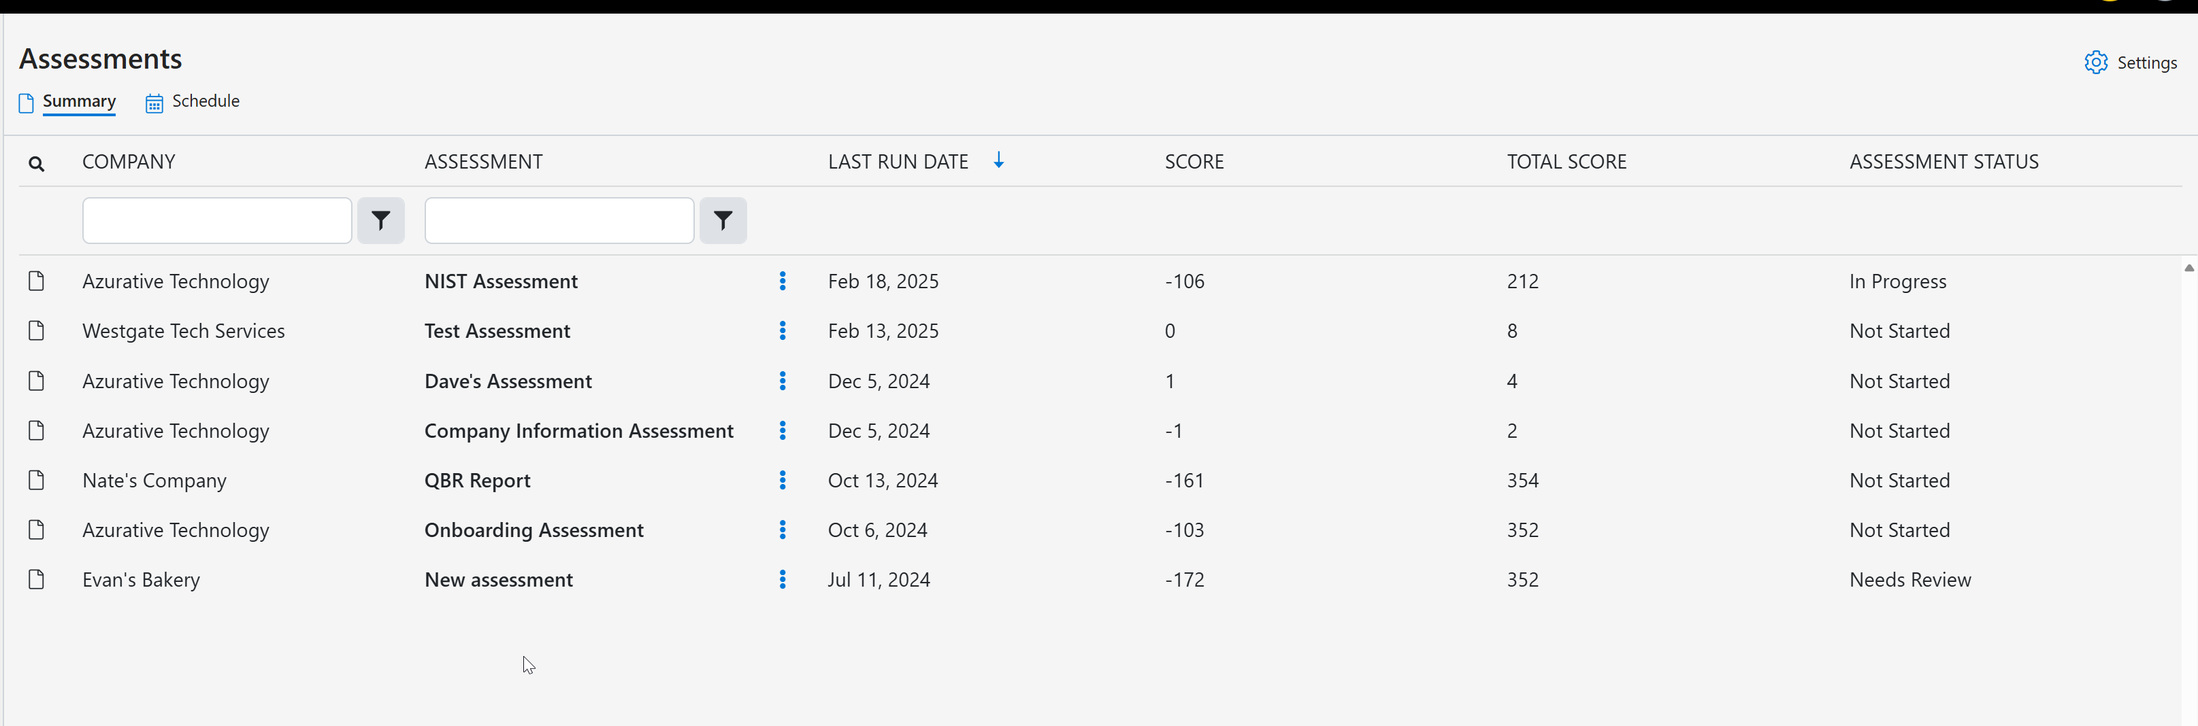The image size is (2198, 726).
Task: Click the Summary tab page icon
Action: tap(27, 103)
